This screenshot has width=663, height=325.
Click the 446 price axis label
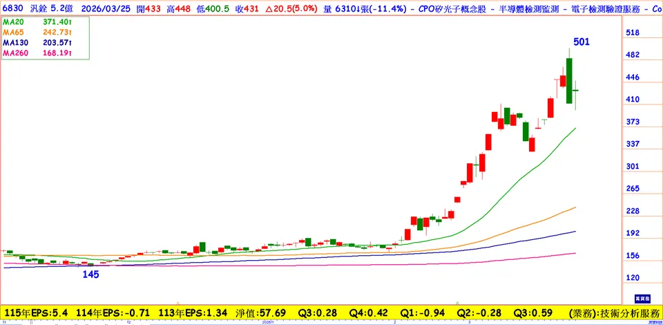coord(633,77)
